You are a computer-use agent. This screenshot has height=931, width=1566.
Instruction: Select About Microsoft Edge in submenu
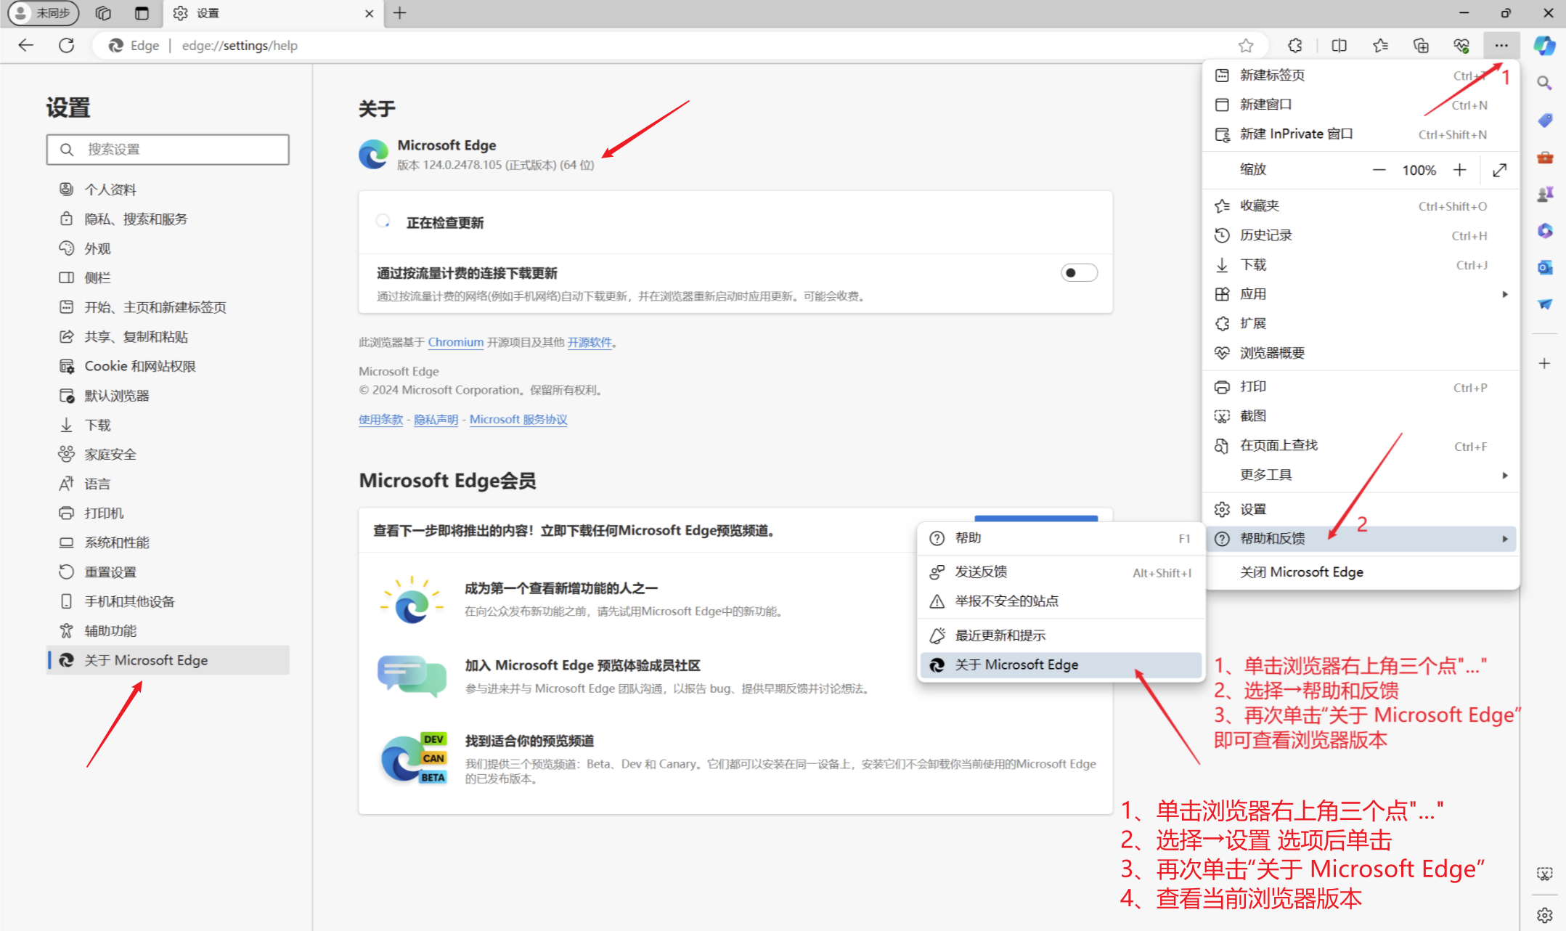tap(1061, 664)
